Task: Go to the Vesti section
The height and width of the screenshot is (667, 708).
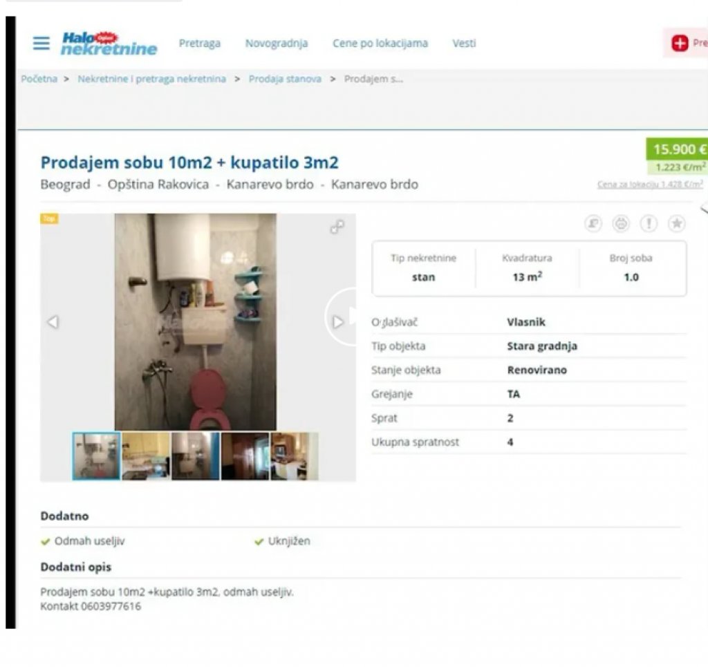Action: (464, 44)
